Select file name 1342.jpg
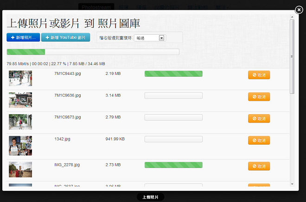 (62, 139)
